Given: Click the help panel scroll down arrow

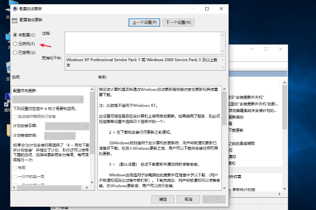Looking at the screenshot, I should [224, 188].
